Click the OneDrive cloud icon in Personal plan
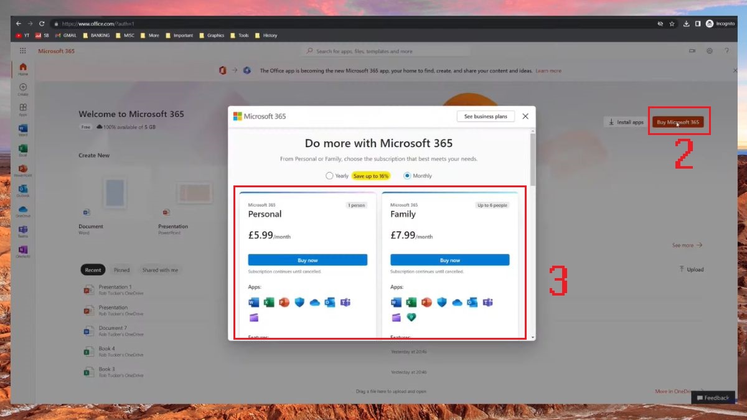Viewport: 747px width, 420px height. tap(314, 302)
